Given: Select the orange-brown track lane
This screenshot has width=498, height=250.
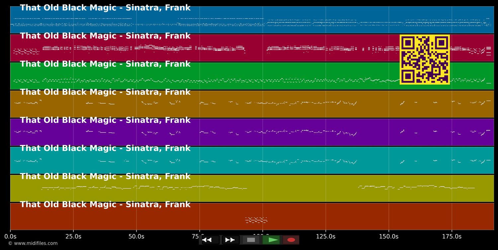Looking at the screenshot, I should (252, 104).
